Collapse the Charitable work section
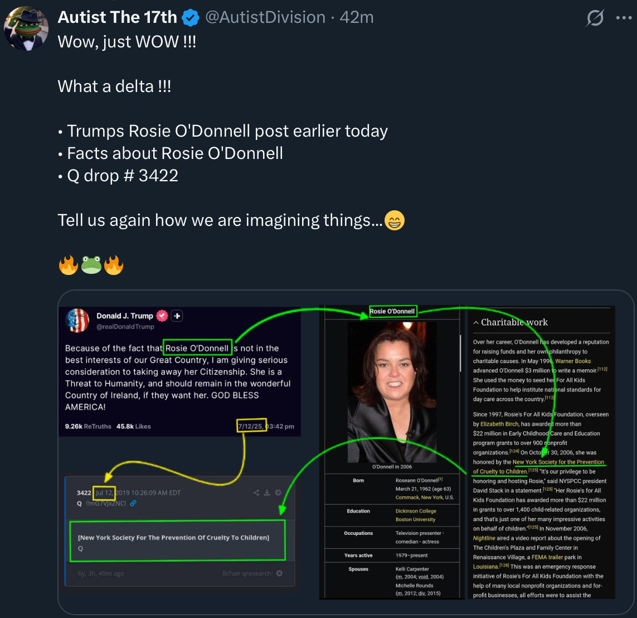The image size is (637, 618). click(476, 322)
